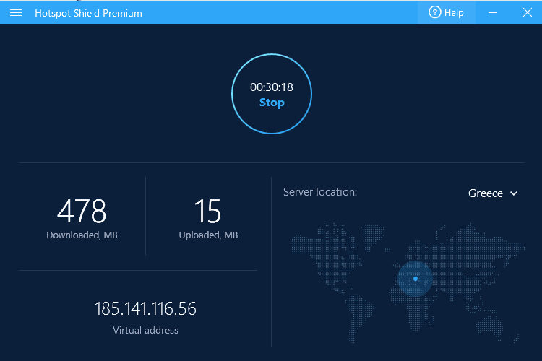Click the 00:30:18 connection timer
Viewport: 542px width, 361px height.
272,87
